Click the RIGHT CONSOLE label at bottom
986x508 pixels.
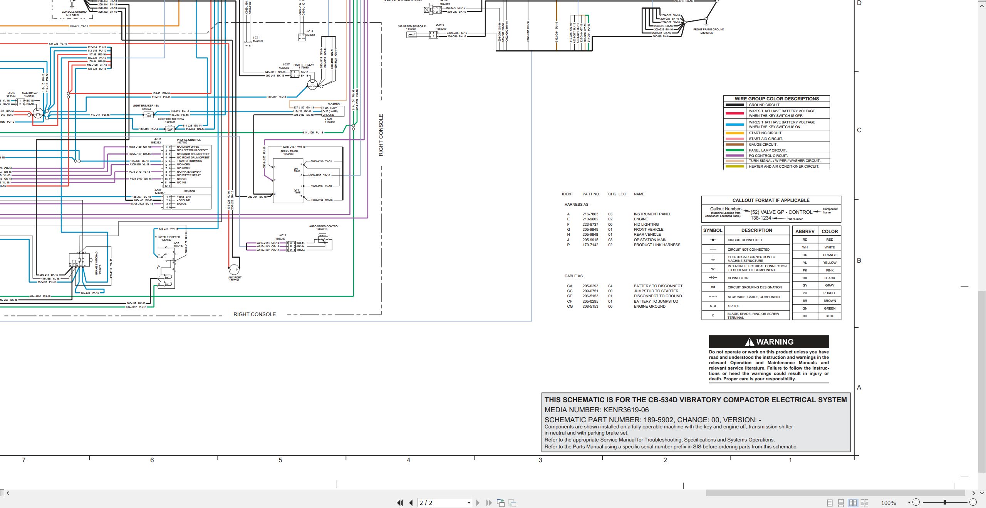coord(255,314)
